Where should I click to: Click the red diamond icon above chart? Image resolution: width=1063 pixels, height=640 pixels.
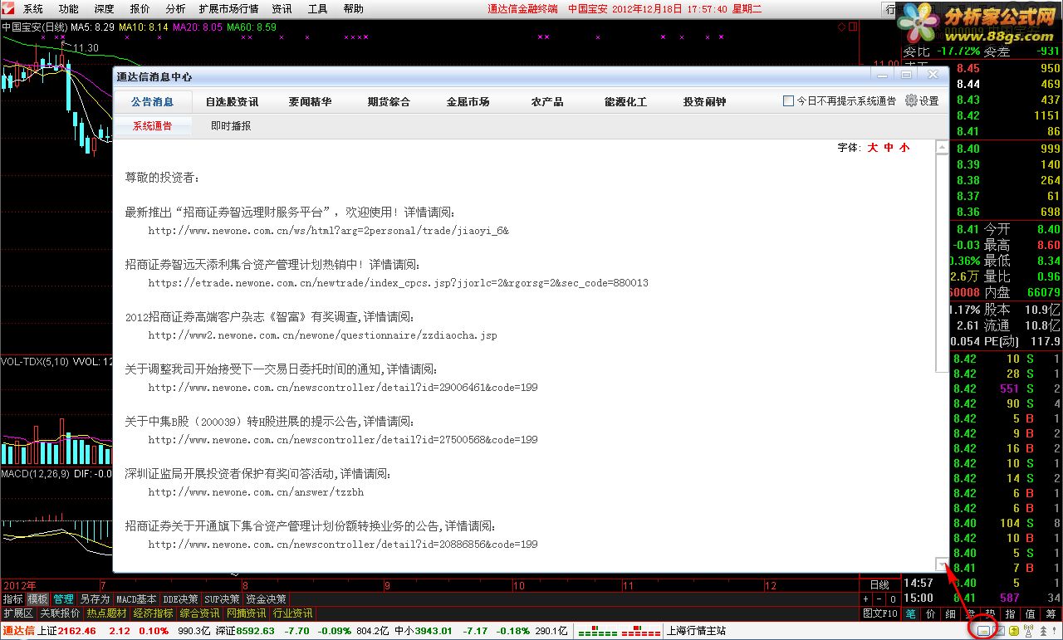point(841,27)
